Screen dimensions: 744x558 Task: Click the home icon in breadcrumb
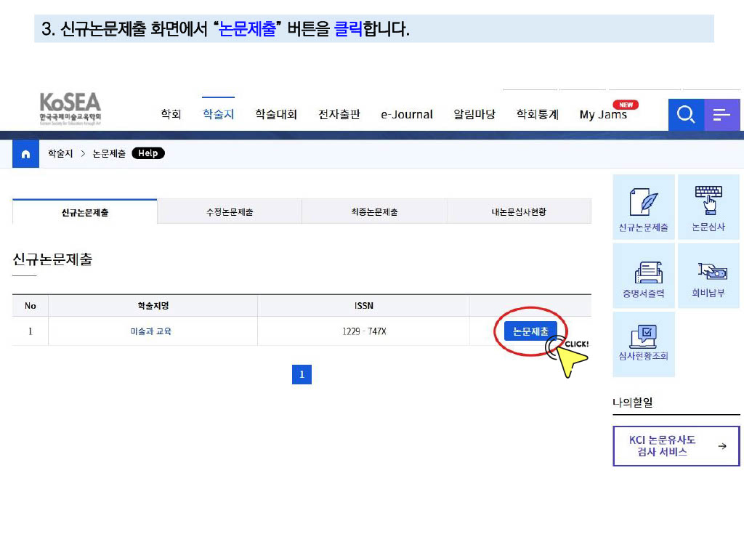click(x=25, y=154)
